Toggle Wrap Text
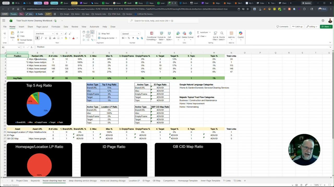334x187 pixels. (x=104, y=34)
